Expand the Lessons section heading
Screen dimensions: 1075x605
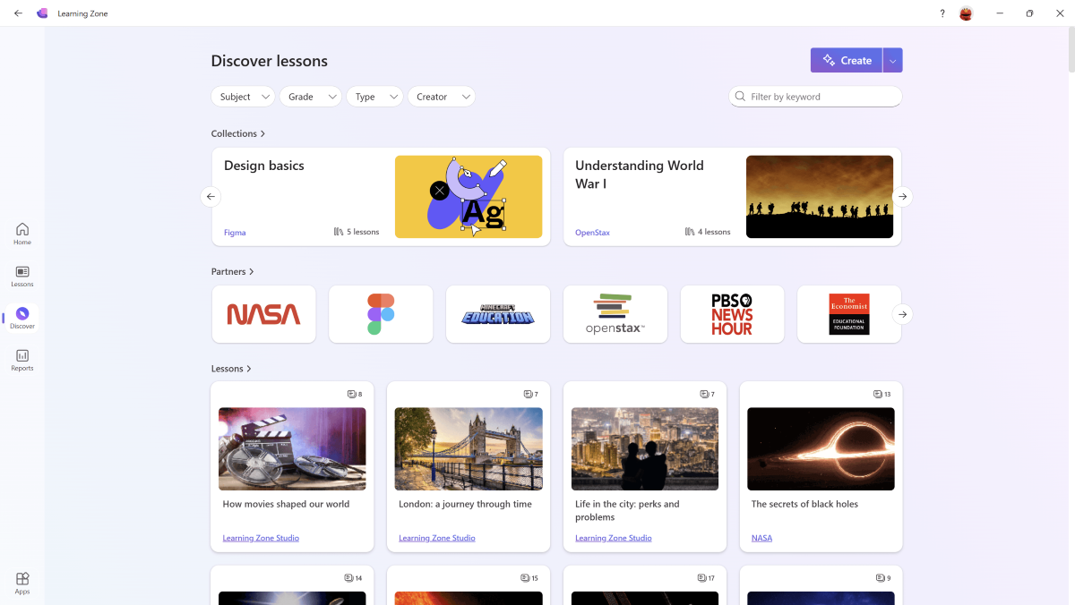coord(231,369)
